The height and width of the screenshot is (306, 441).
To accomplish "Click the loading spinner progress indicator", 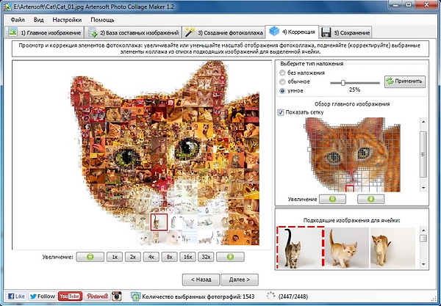I will click(270, 296).
